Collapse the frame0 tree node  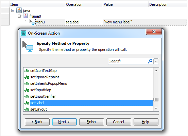coord(19,16)
